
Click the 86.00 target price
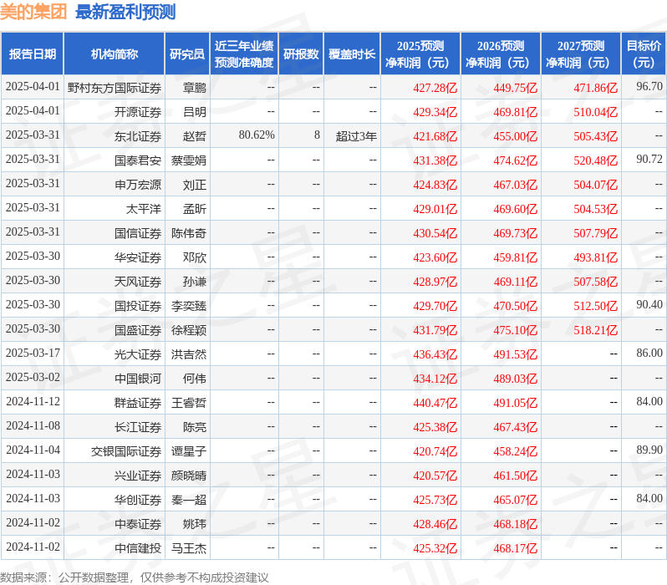[649, 354]
